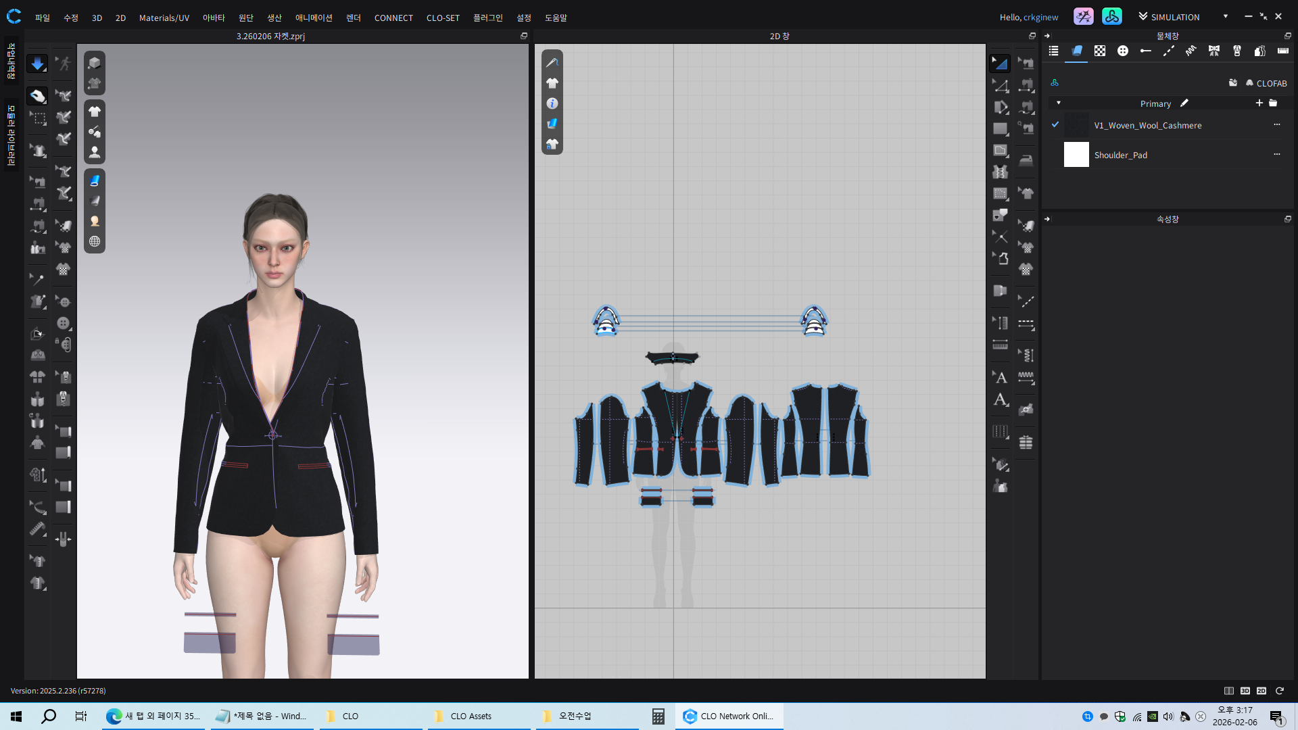
Task: Open the Topstitch tab icon
Action: [x=1168, y=51]
